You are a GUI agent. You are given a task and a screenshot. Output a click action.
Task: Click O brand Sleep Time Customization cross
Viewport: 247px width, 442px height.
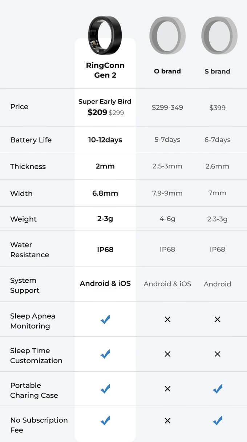pyautogui.click(x=167, y=354)
